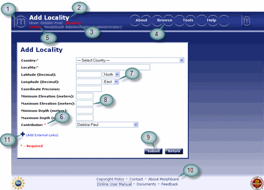Click the logout link
264x190 pixels.
click(73, 23)
